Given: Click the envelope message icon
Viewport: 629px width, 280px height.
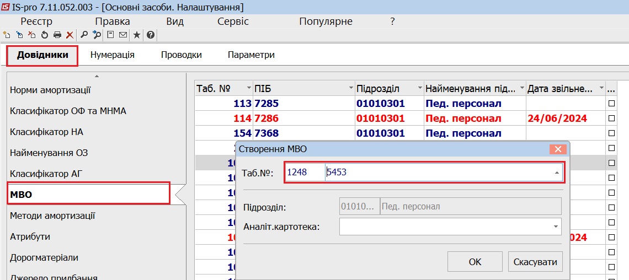Looking at the screenshot, I should click(x=122, y=35).
